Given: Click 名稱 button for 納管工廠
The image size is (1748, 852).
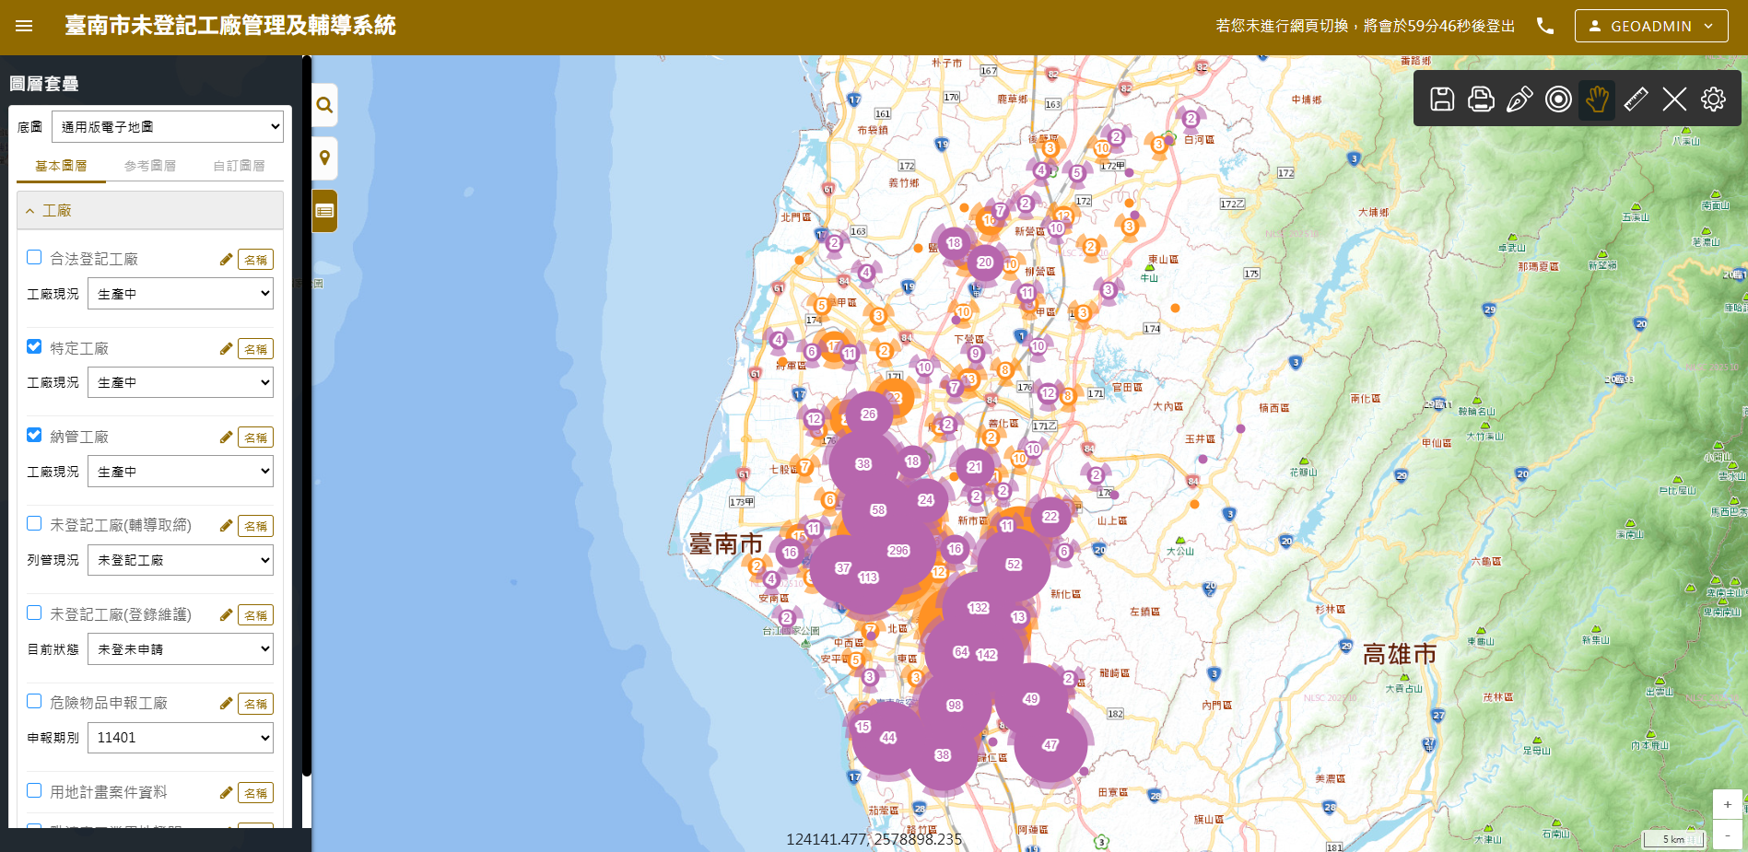Looking at the screenshot, I should pos(255,438).
